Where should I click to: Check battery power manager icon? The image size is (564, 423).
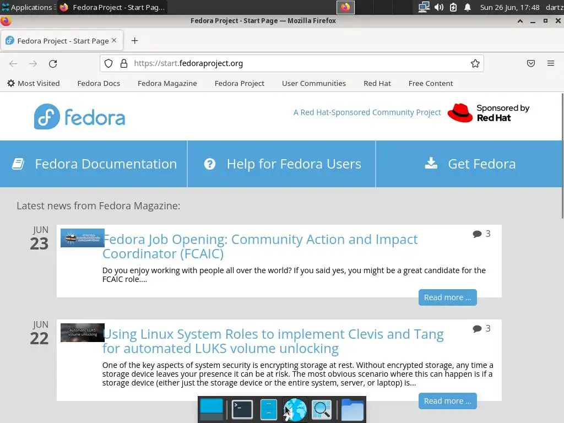pos(453,7)
